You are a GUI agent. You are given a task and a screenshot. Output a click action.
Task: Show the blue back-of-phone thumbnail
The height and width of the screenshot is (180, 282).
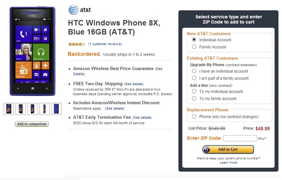coord(56,109)
